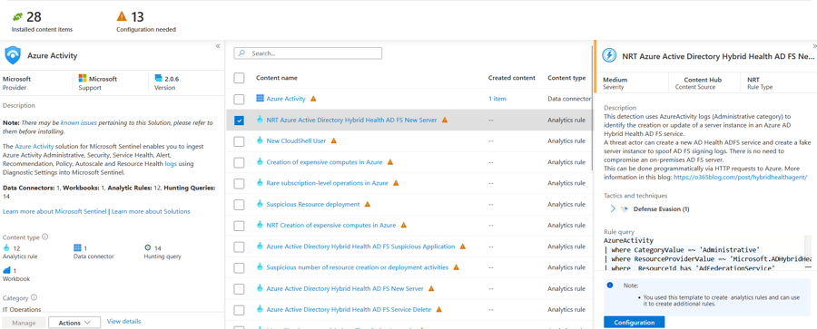Click warning icon beside AD FS Service Delete row
The image size is (817, 329).
click(438, 310)
